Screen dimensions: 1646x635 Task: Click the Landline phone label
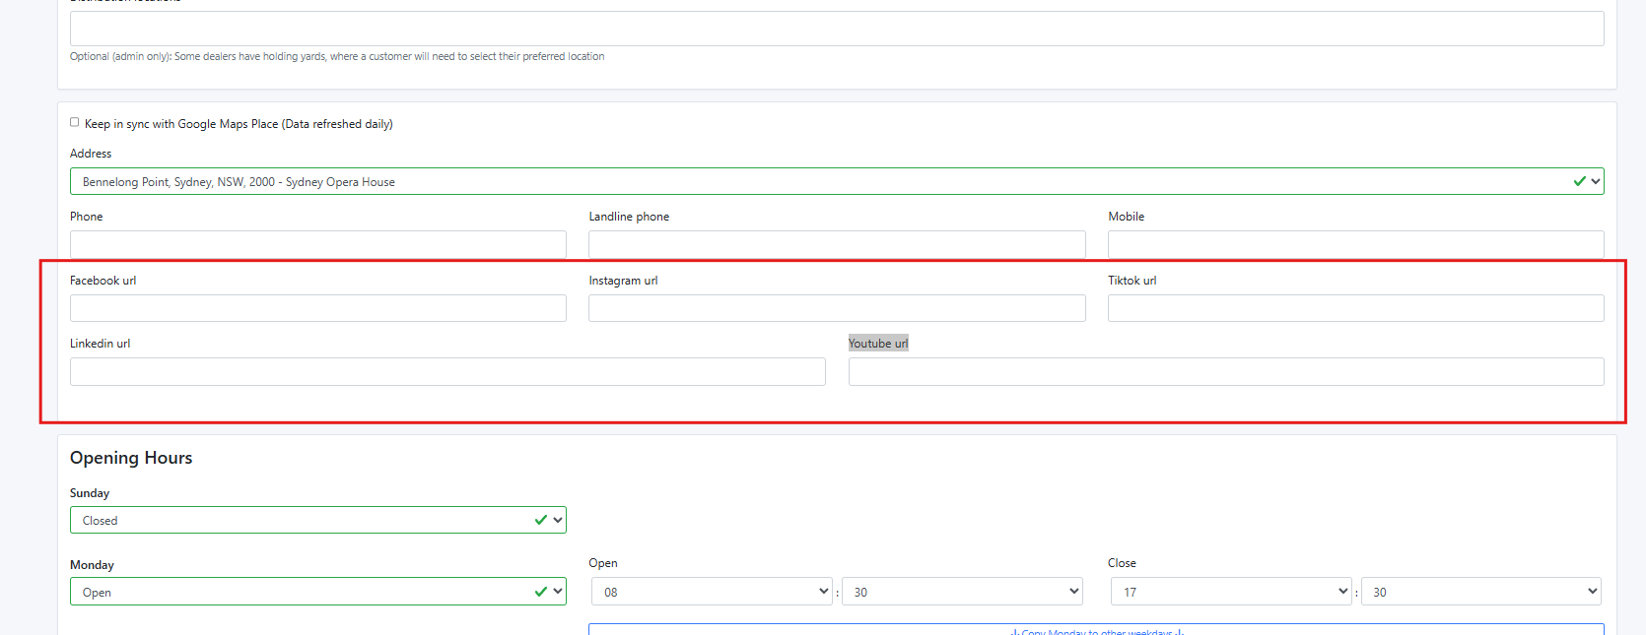[629, 217]
